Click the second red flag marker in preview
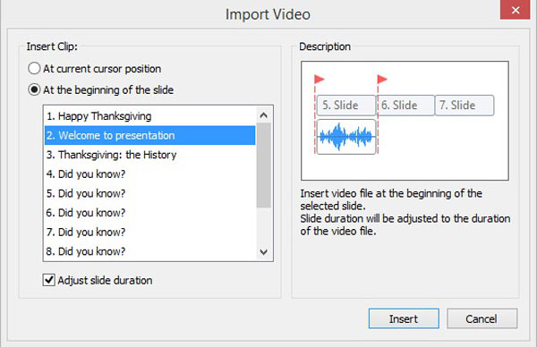The width and height of the screenshot is (537, 347). 382,80
